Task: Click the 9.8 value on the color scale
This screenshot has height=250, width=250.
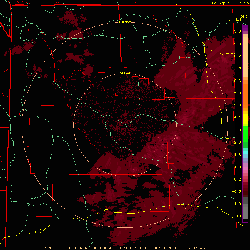Action: coord(237,31)
